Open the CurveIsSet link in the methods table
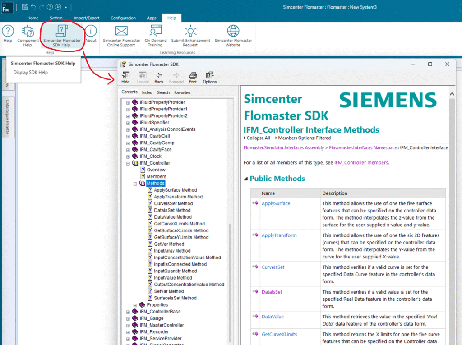 273,267
